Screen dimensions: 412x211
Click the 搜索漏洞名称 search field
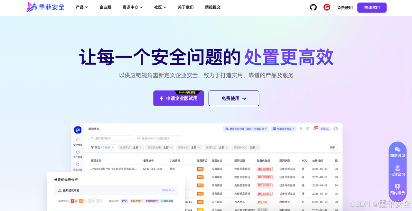(x=111, y=139)
